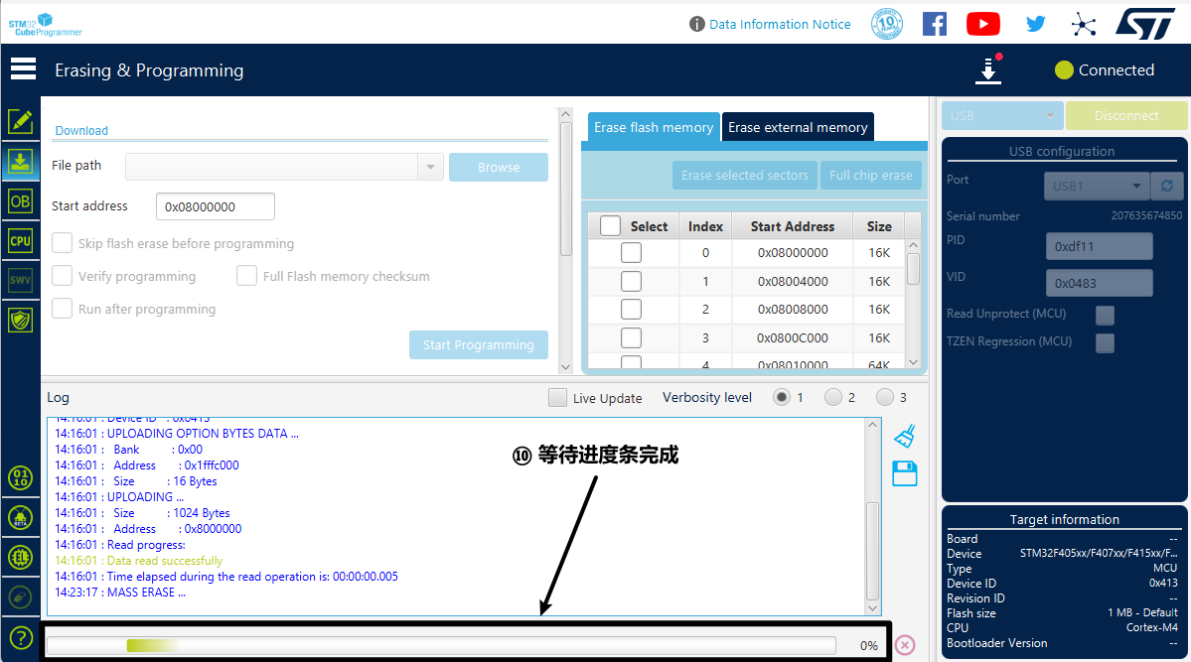Image resolution: width=1191 pixels, height=662 pixels.
Task: Click the mass erase progress bar
Action: click(440, 645)
